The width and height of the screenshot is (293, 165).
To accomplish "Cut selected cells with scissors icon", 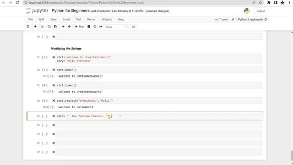I will (43, 27).
